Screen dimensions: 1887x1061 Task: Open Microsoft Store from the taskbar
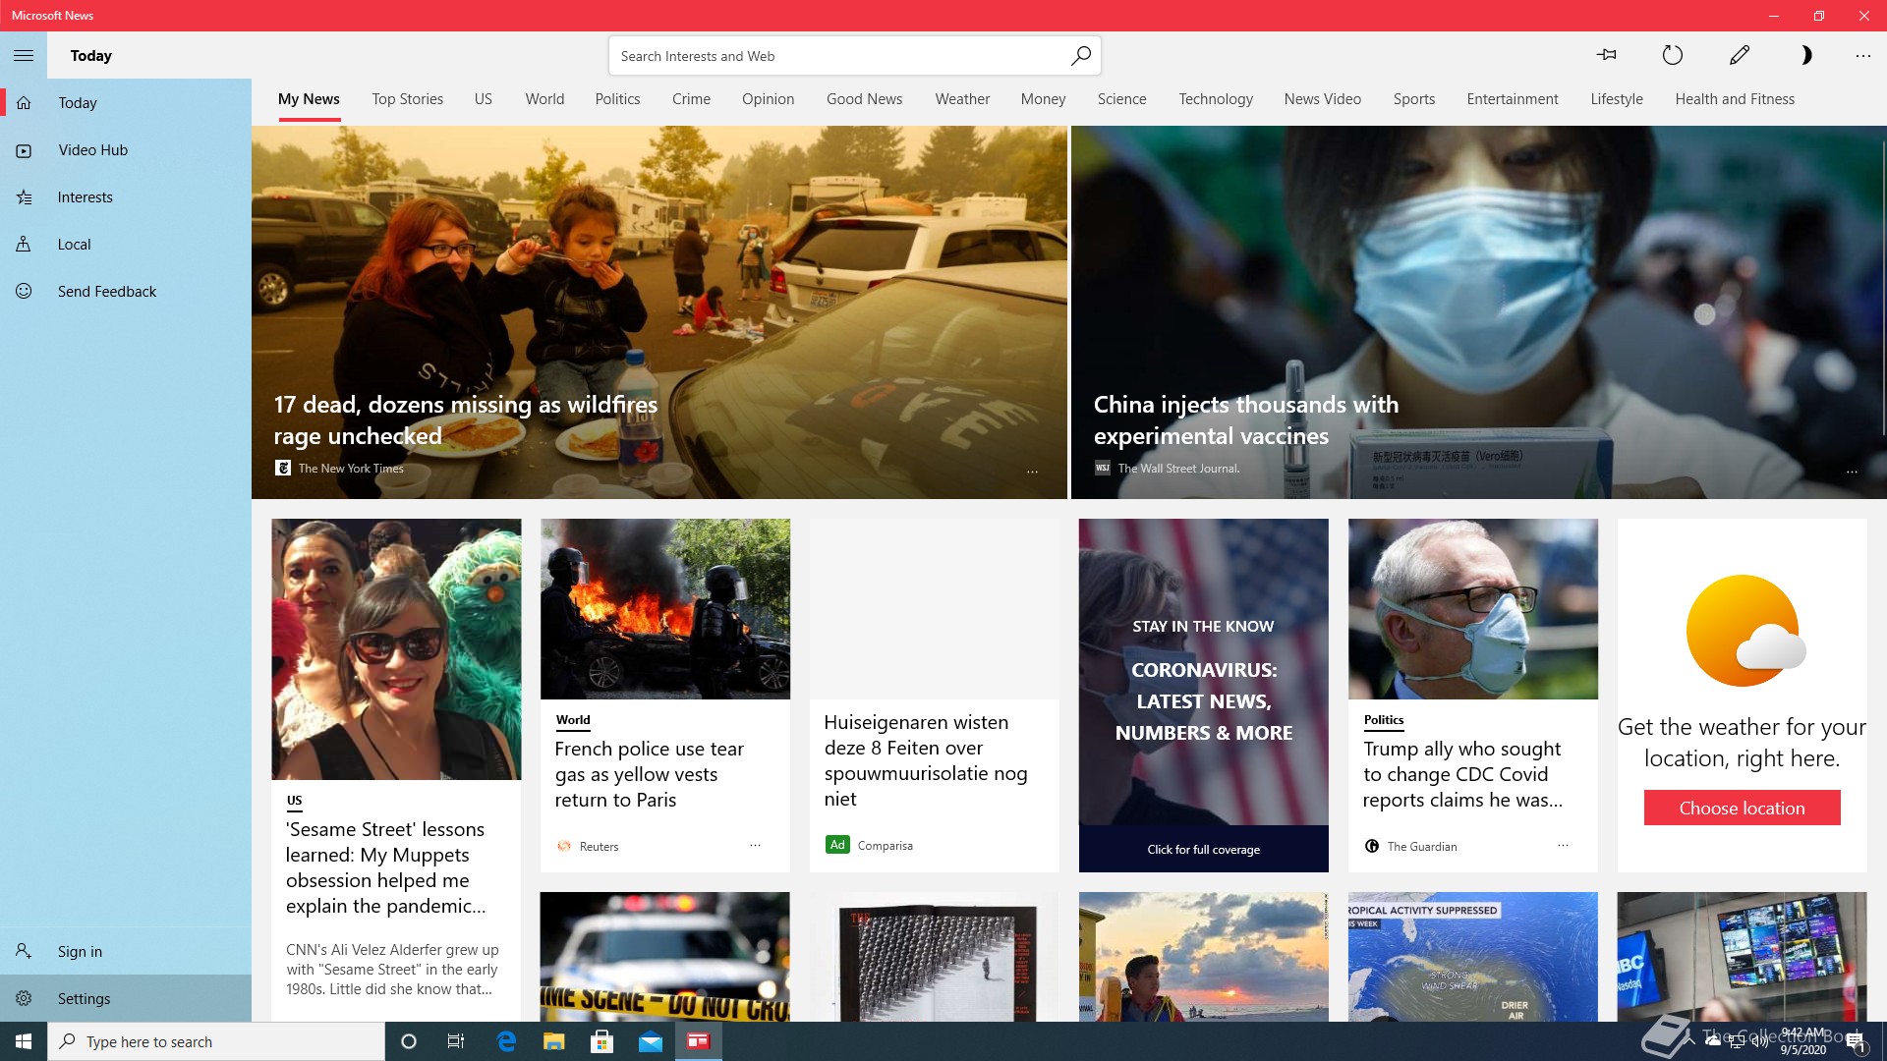point(601,1041)
